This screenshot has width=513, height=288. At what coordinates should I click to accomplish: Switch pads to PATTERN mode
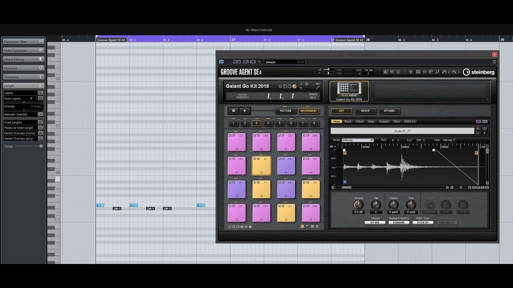click(286, 111)
